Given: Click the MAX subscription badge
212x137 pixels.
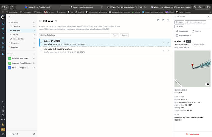Looking at the screenshot, I should (3, 129).
